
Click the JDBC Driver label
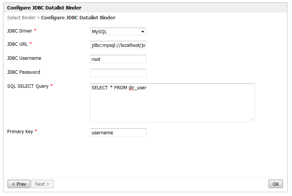(x=20, y=31)
